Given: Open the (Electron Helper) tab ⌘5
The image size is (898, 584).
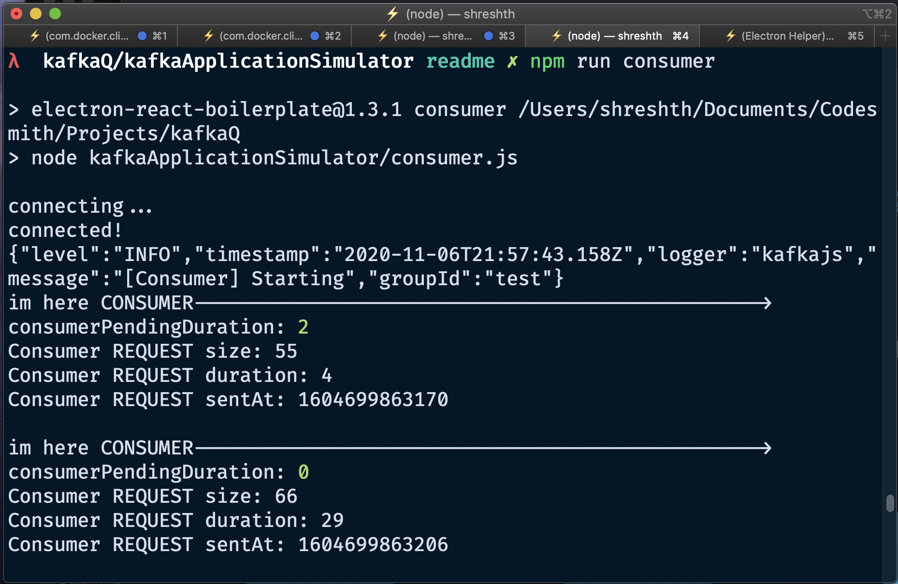Looking at the screenshot, I should 786,36.
